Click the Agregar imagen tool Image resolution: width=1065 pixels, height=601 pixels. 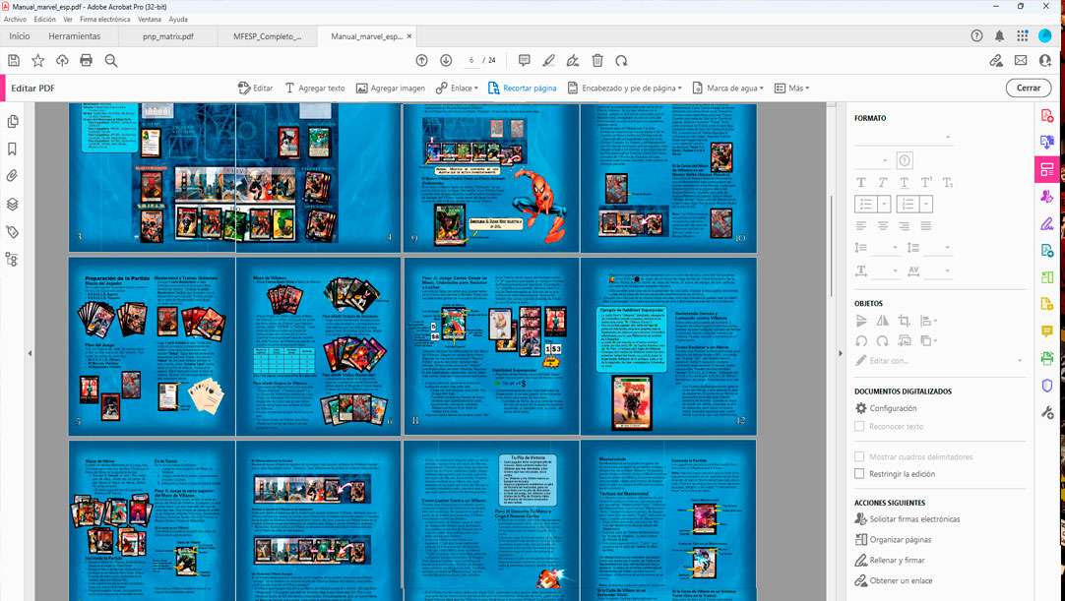click(x=390, y=88)
